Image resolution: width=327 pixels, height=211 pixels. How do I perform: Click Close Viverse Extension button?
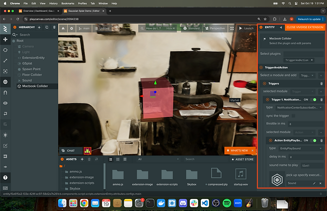pyautogui.click(x=305, y=27)
